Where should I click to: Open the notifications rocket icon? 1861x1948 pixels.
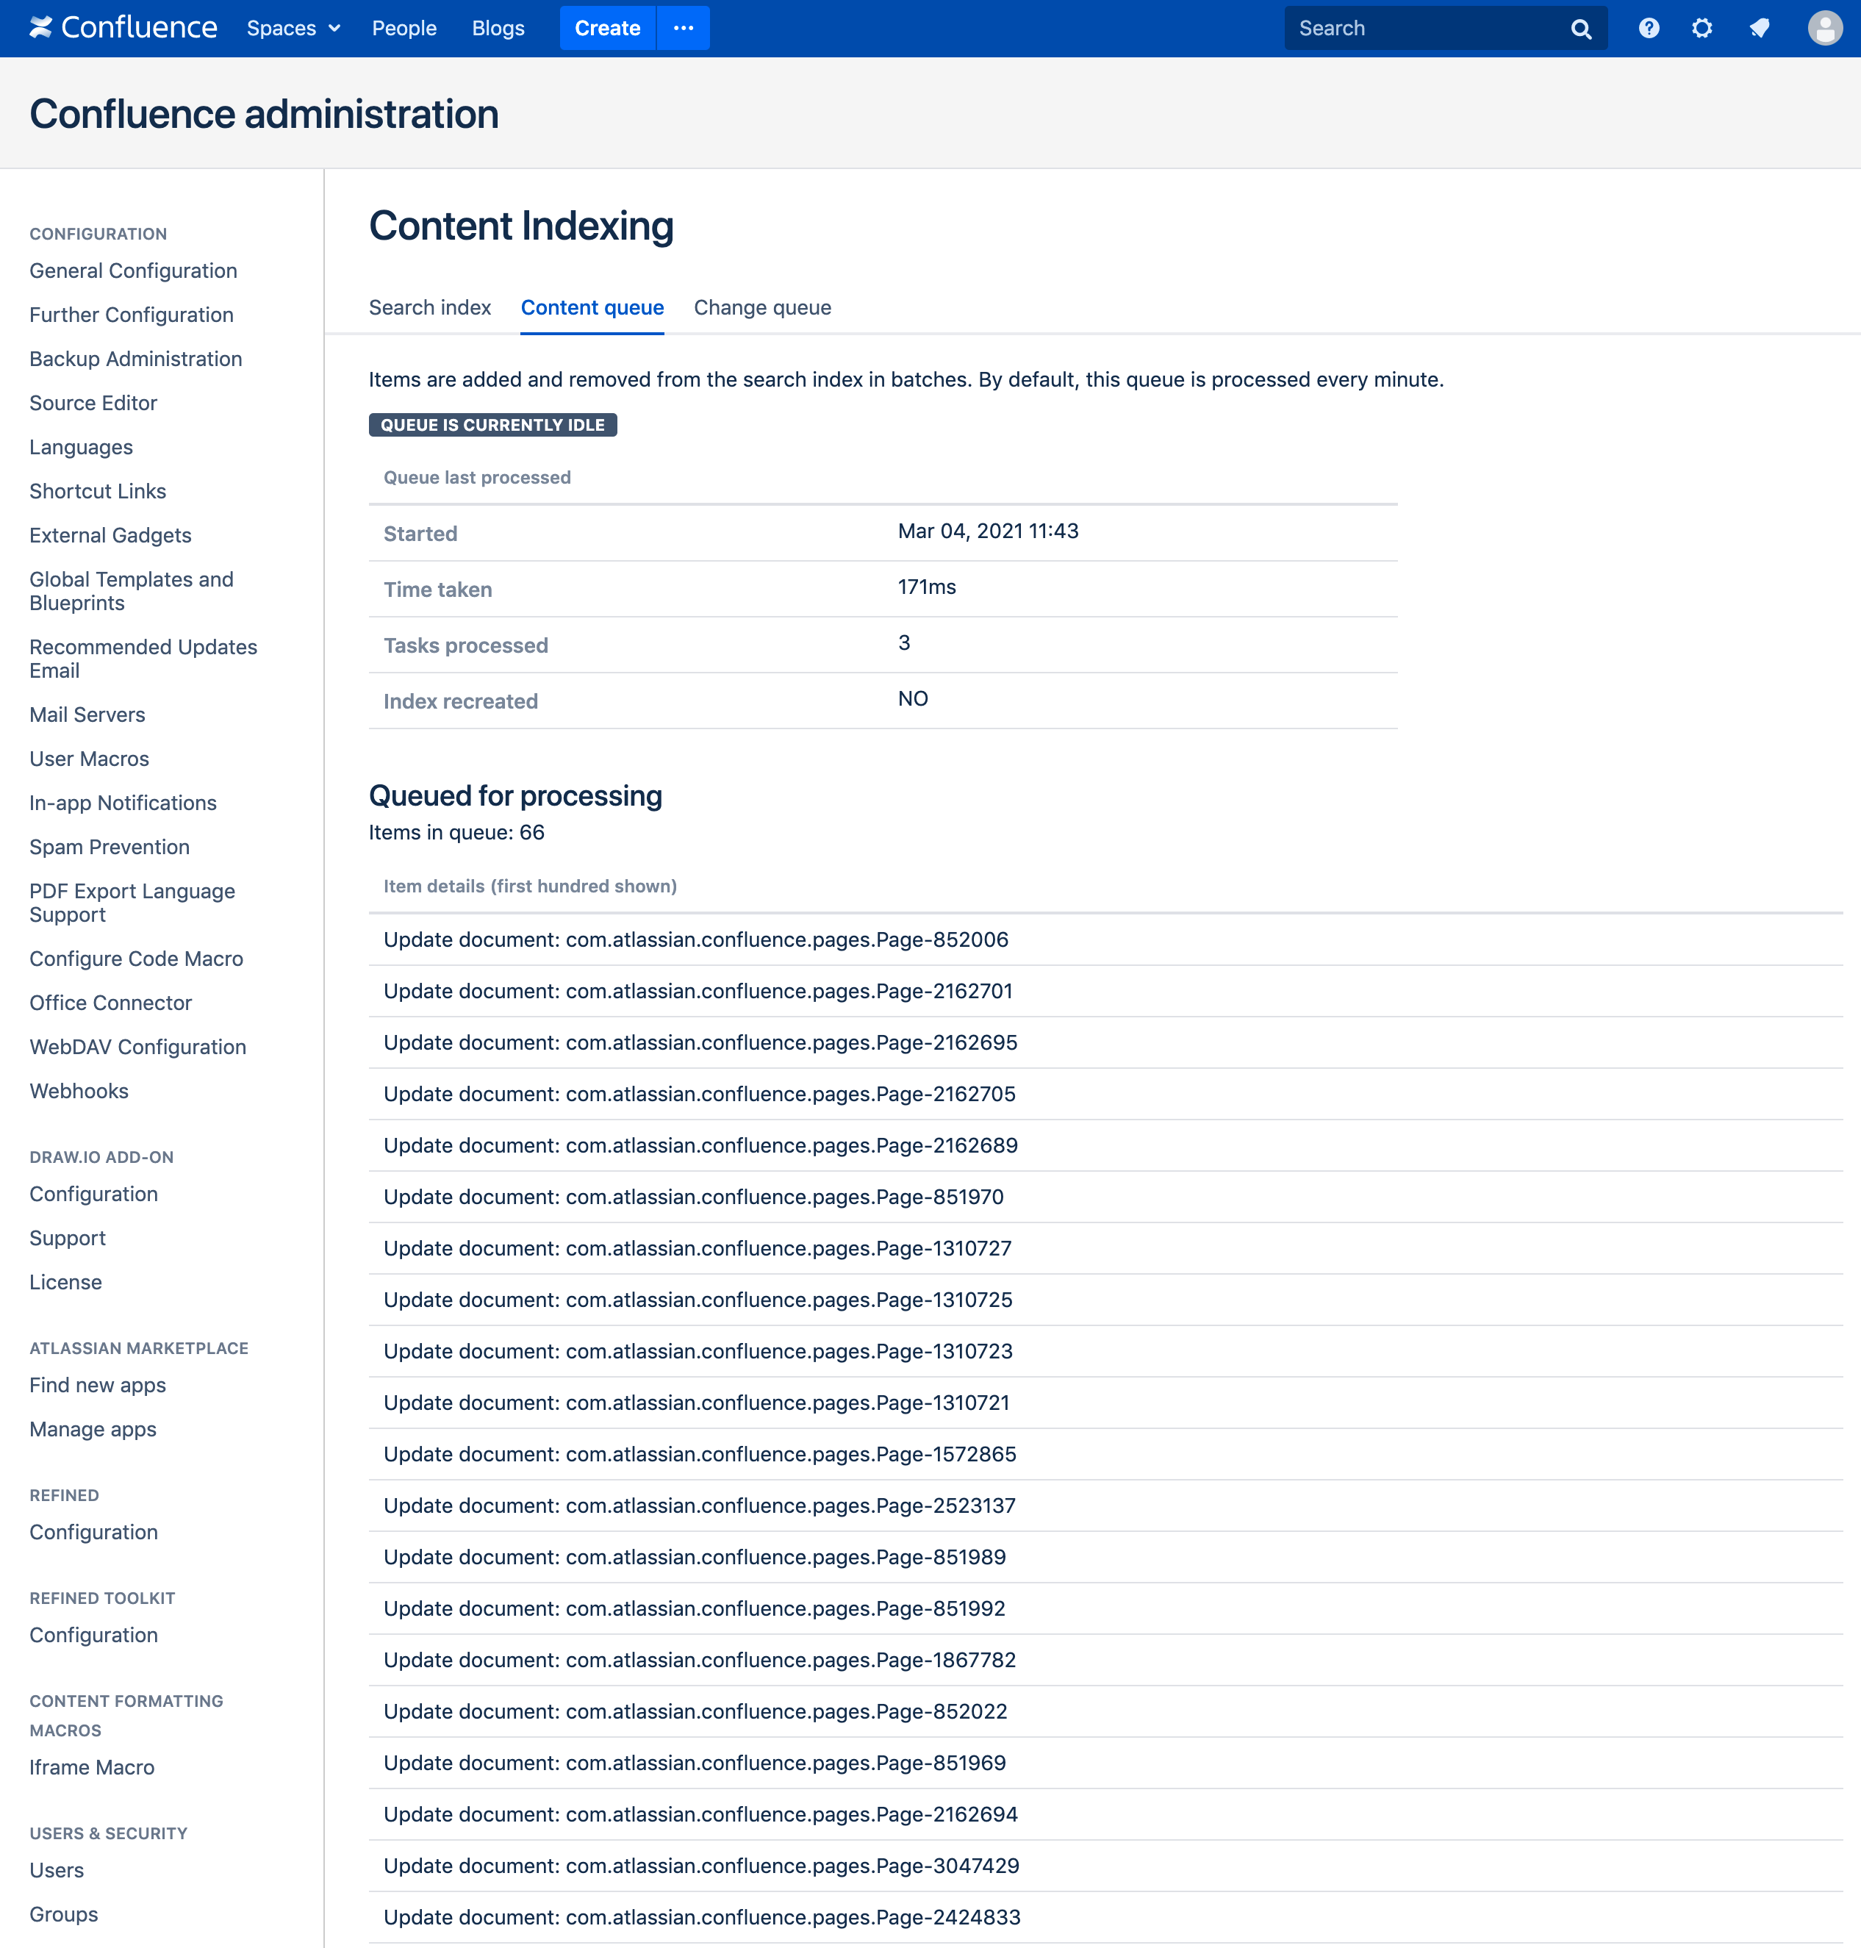(x=1759, y=28)
